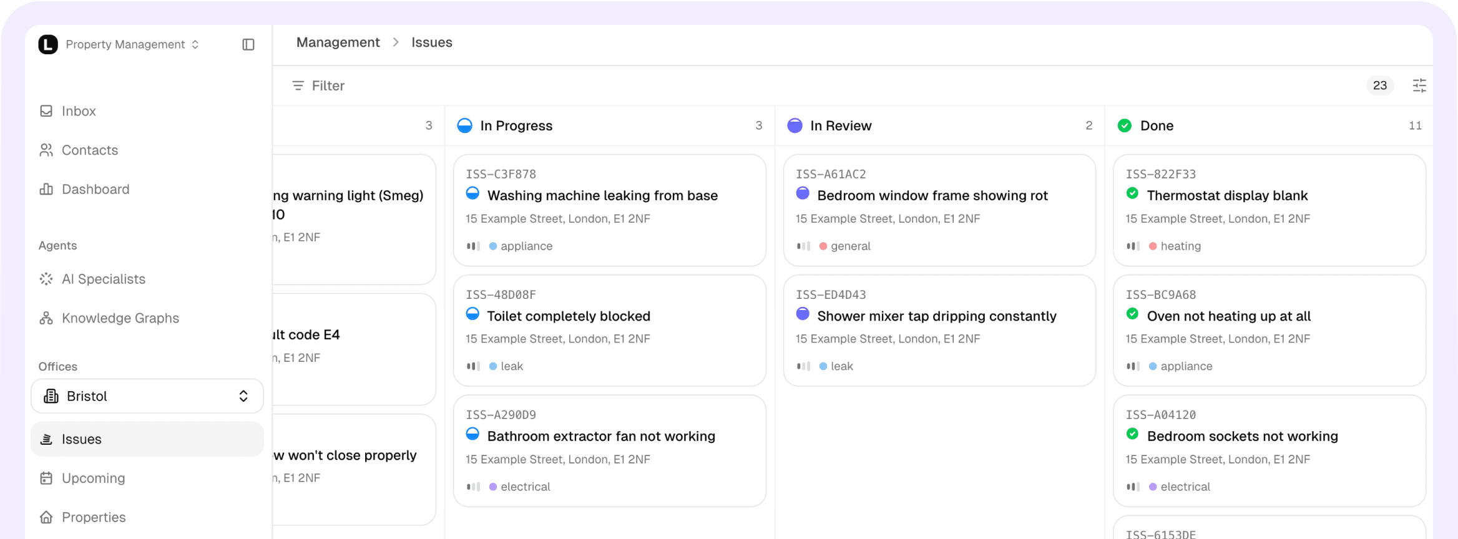Go to Upcoming in sidebar
This screenshot has width=1458, height=539.
click(x=93, y=478)
